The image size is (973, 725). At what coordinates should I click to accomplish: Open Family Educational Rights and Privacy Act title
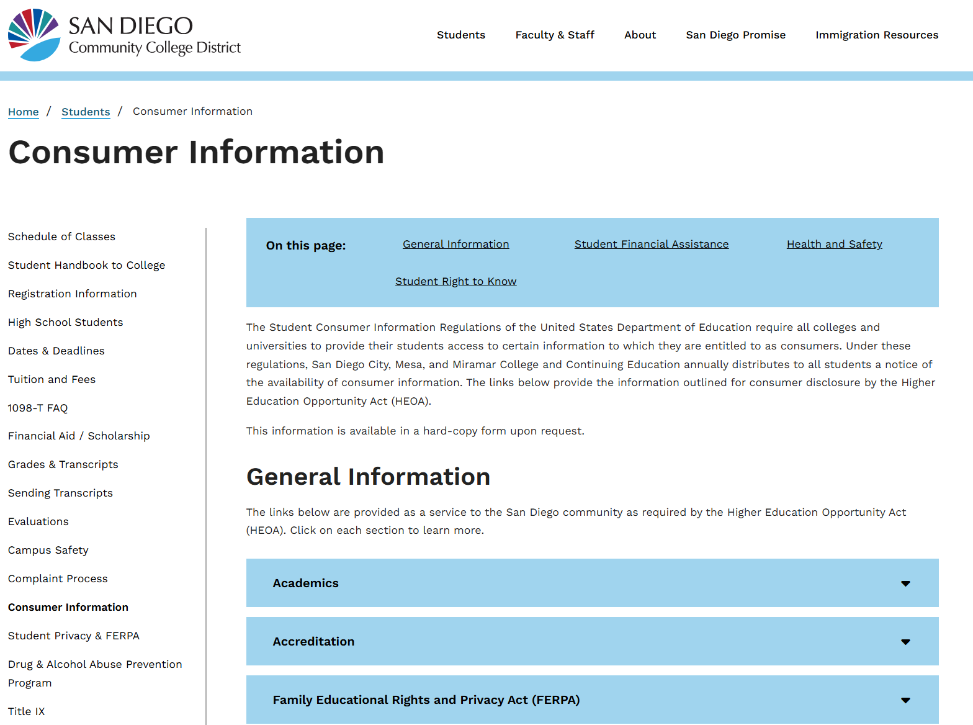(x=426, y=700)
